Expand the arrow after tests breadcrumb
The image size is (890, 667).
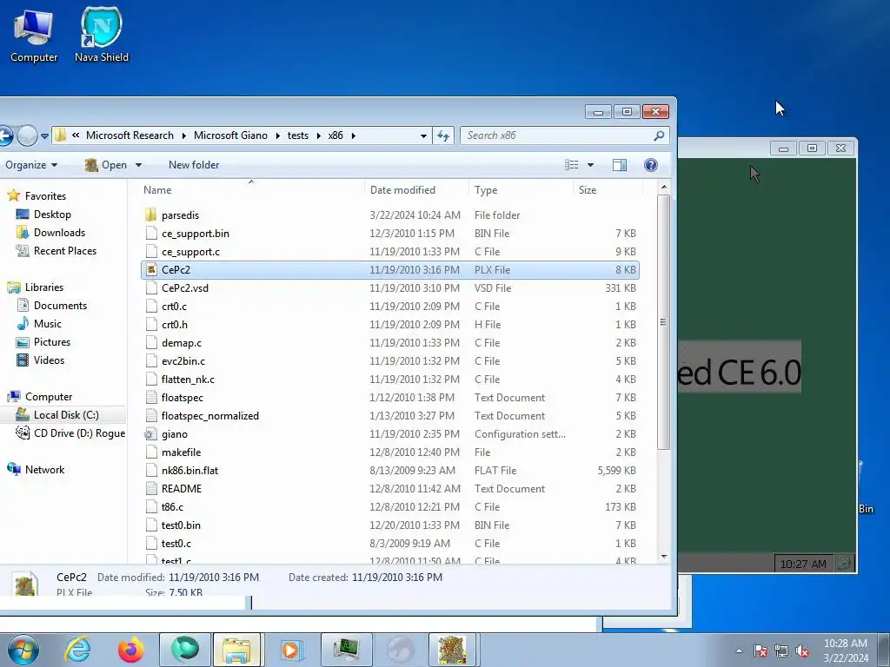coord(318,135)
